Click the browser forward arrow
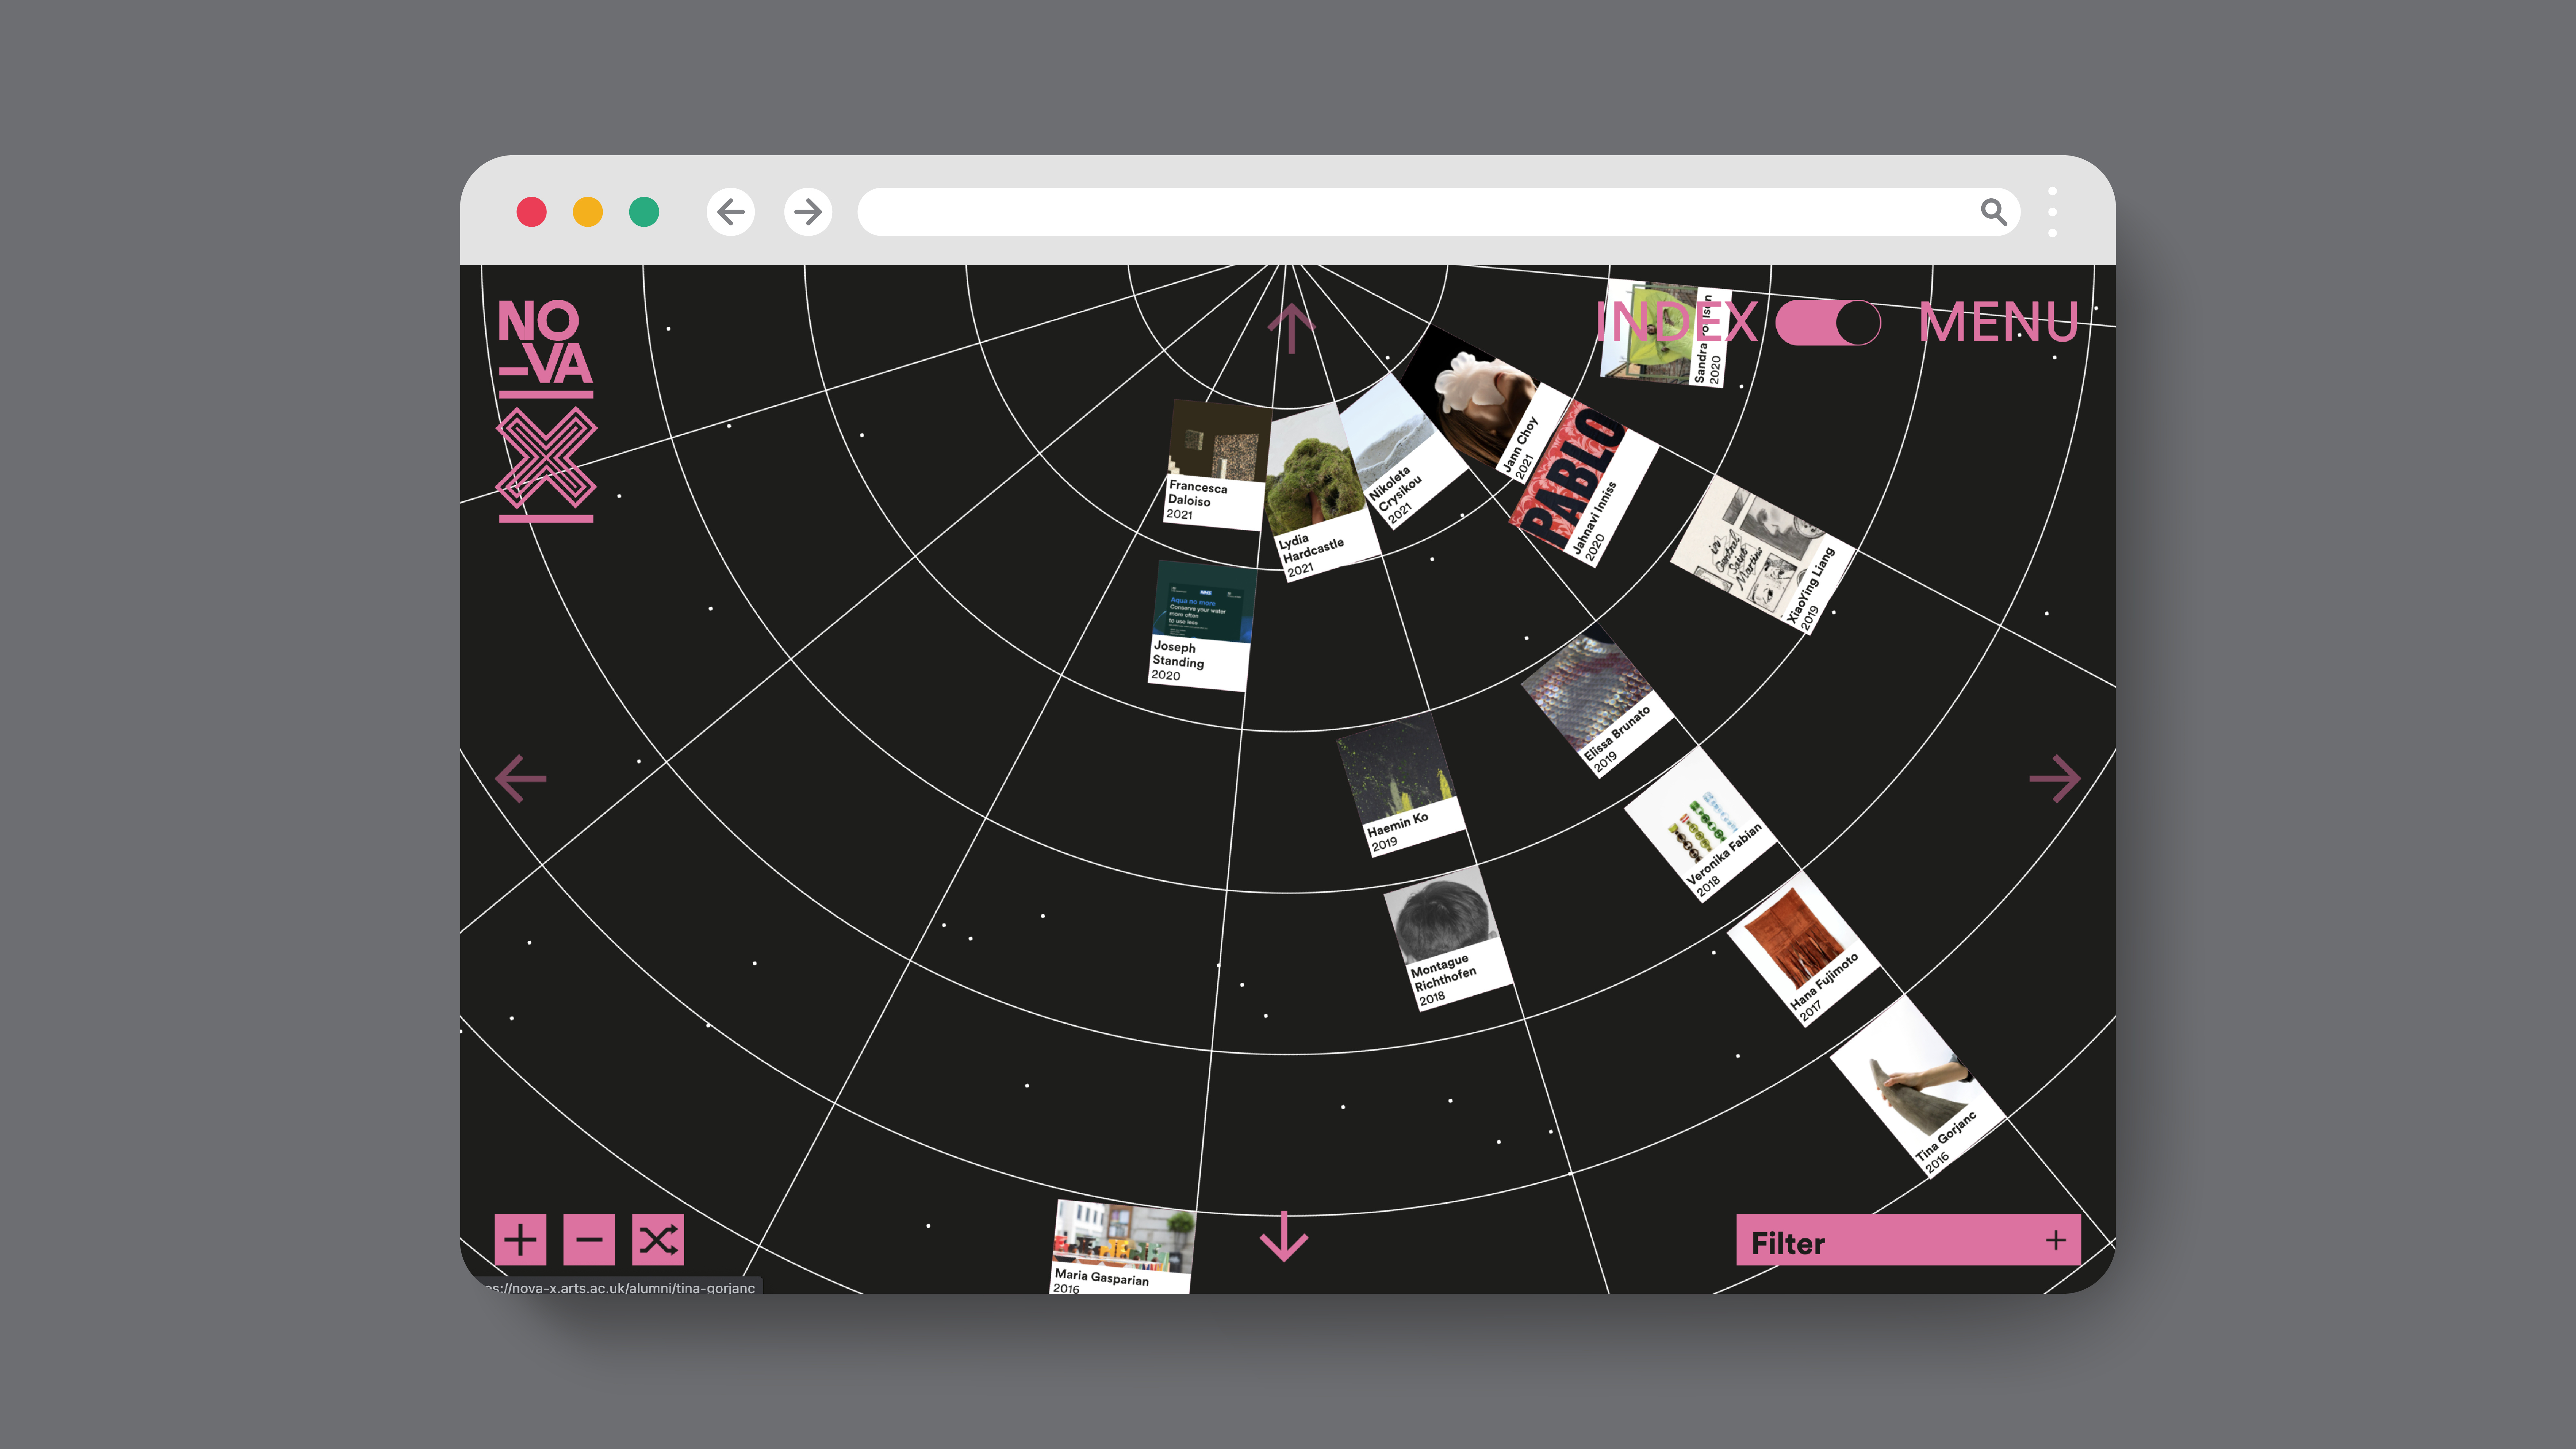The image size is (2576, 1449). (808, 212)
